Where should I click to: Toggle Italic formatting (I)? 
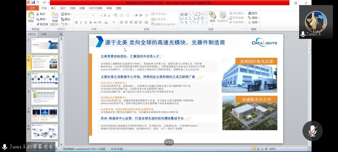point(81,22)
